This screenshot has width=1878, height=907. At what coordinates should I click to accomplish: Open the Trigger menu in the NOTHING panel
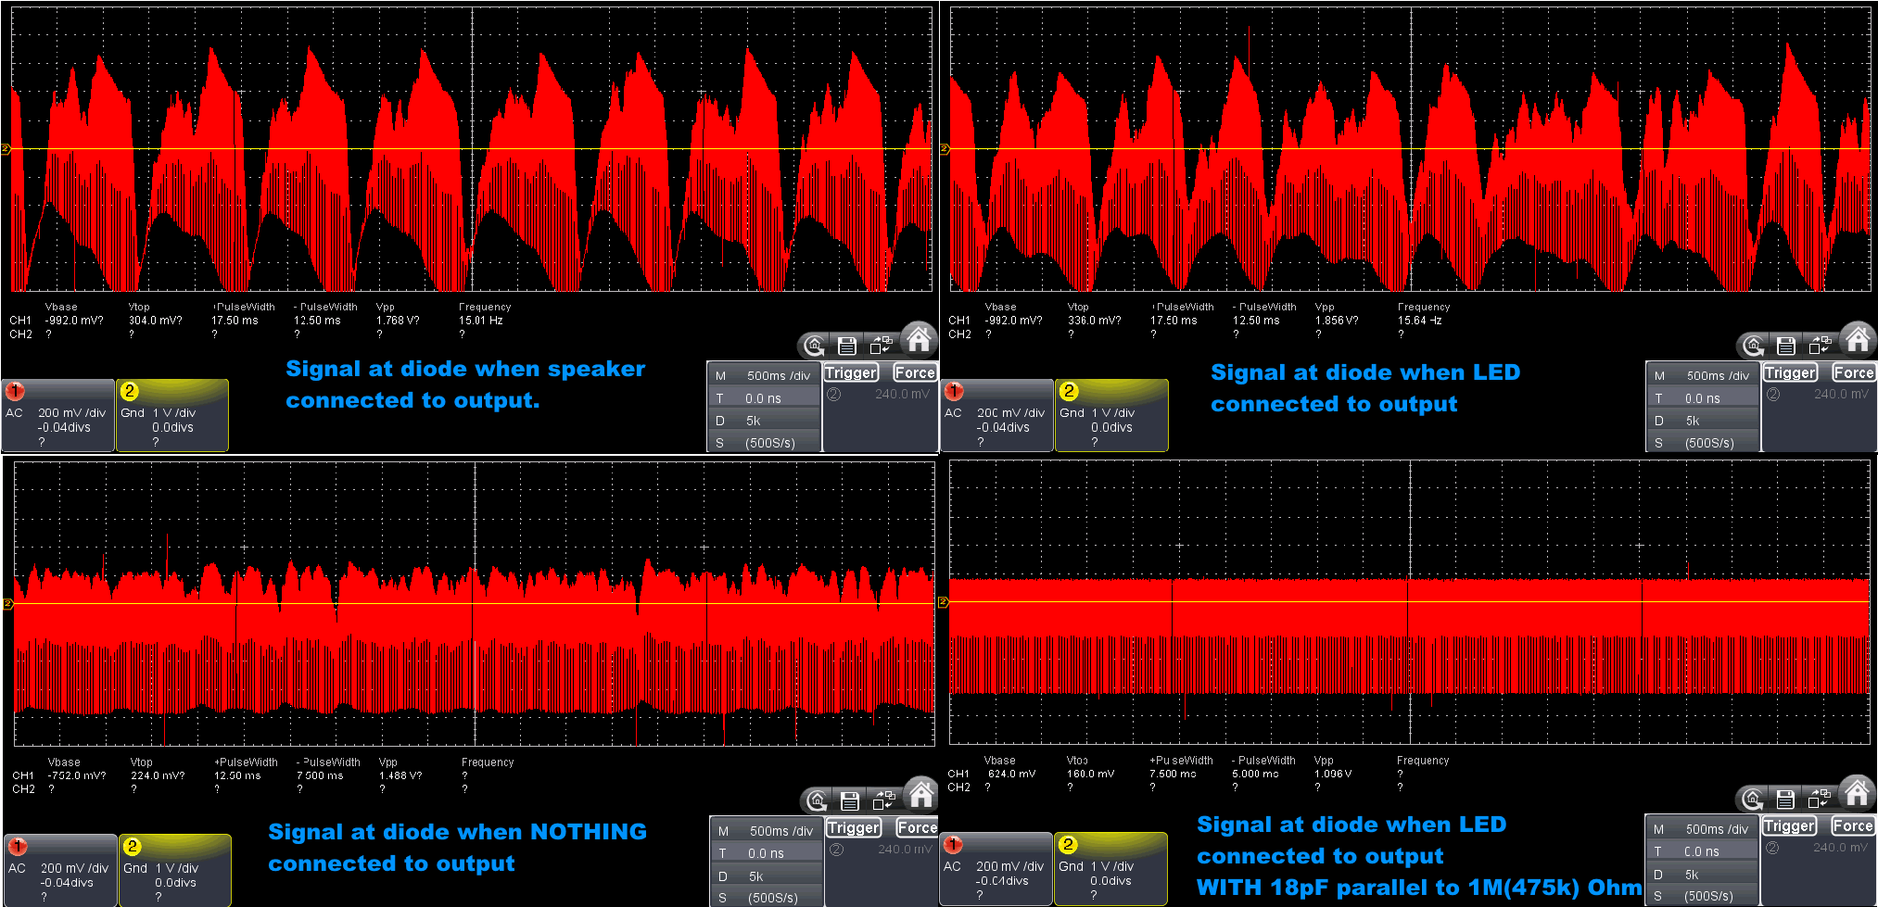pos(854,827)
